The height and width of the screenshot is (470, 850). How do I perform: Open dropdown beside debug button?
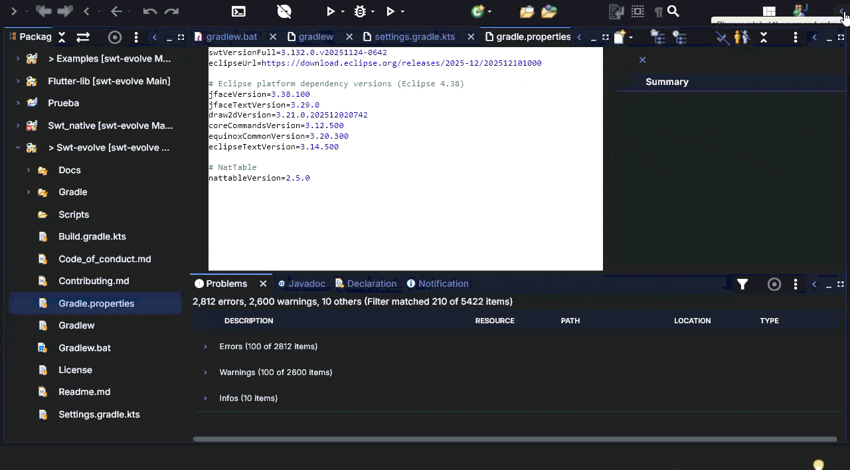pyautogui.click(x=373, y=11)
